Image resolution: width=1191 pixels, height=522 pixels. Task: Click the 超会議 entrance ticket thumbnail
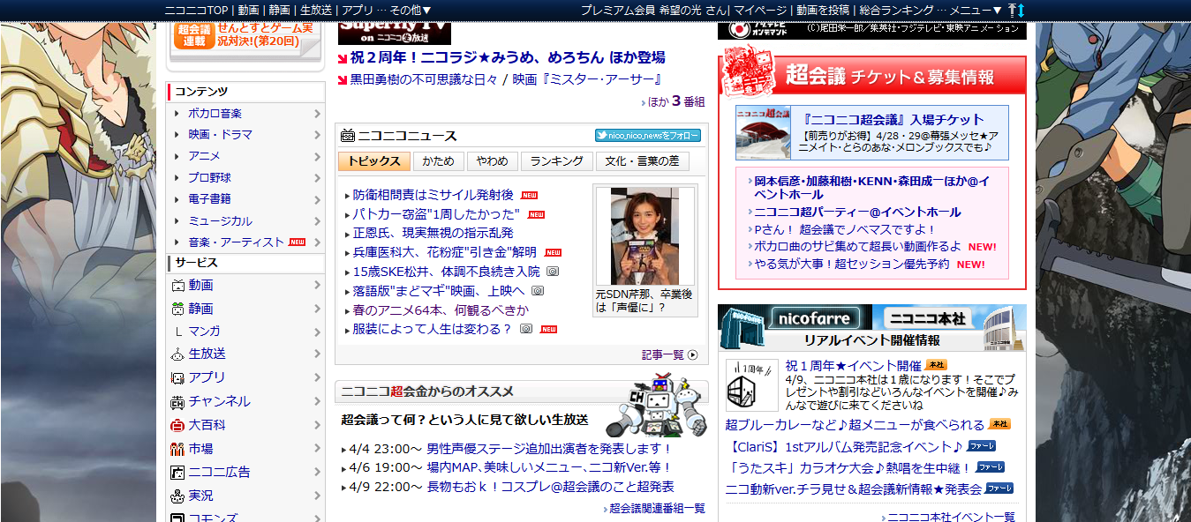[x=765, y=132]
